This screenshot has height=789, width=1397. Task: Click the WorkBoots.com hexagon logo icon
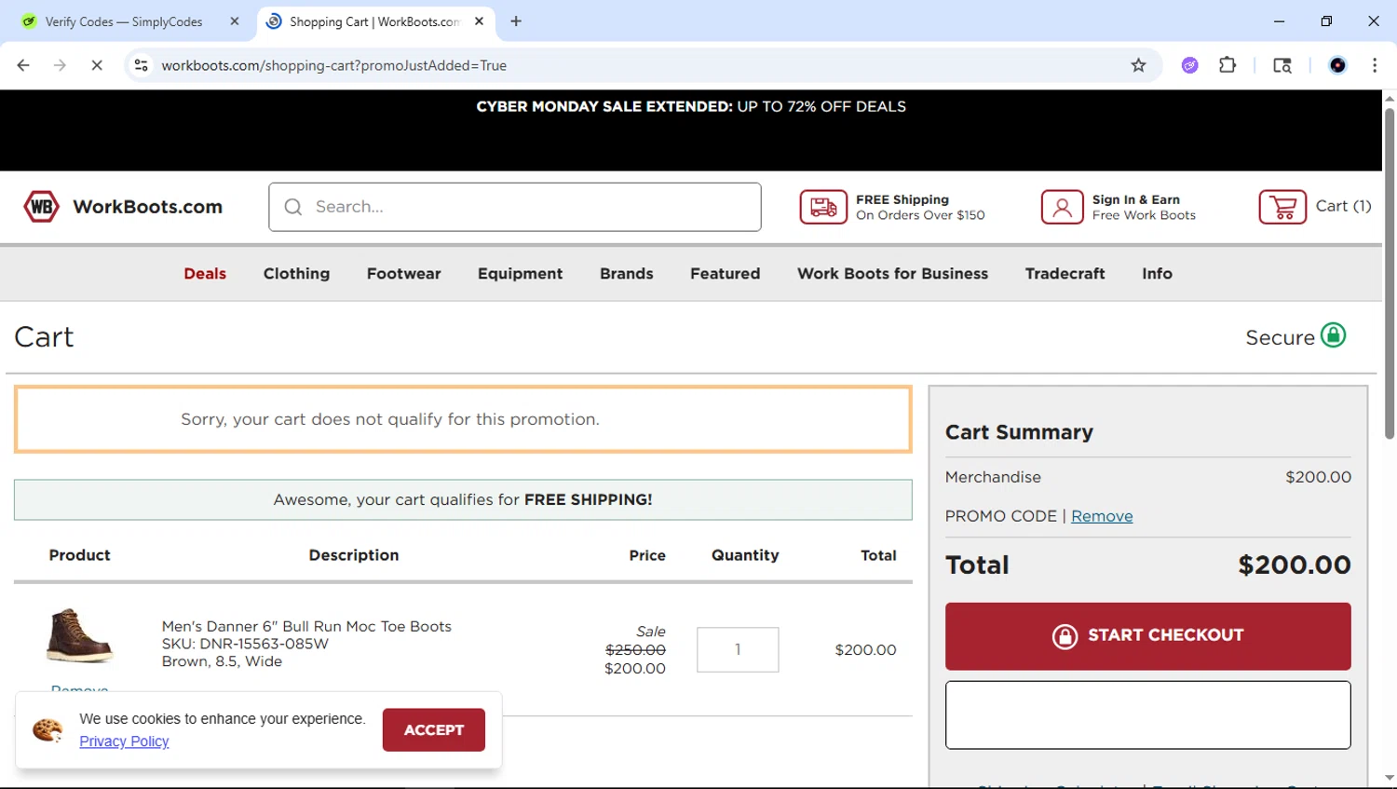click(x=41, y=207)
